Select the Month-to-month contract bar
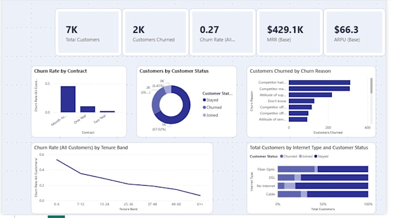Screen dimensions: 393x218 (x=68, y=99)
